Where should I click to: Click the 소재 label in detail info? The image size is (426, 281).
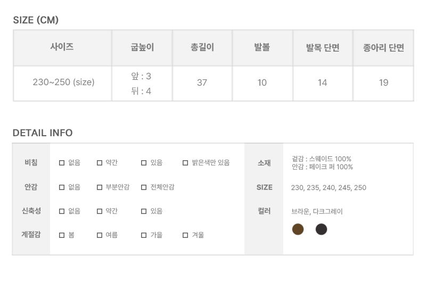tap(264, 163)
